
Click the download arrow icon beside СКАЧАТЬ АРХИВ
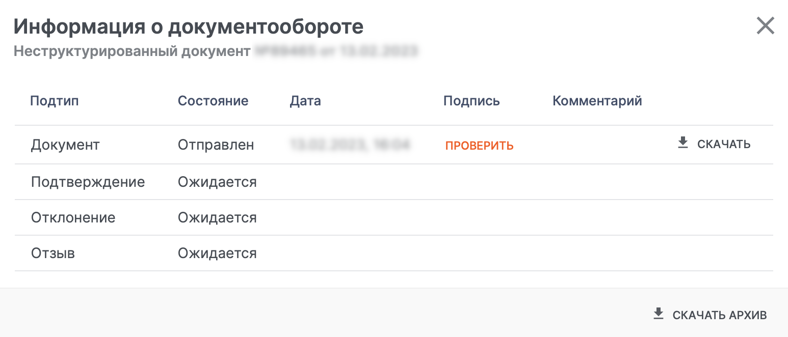tap(659, 314)
